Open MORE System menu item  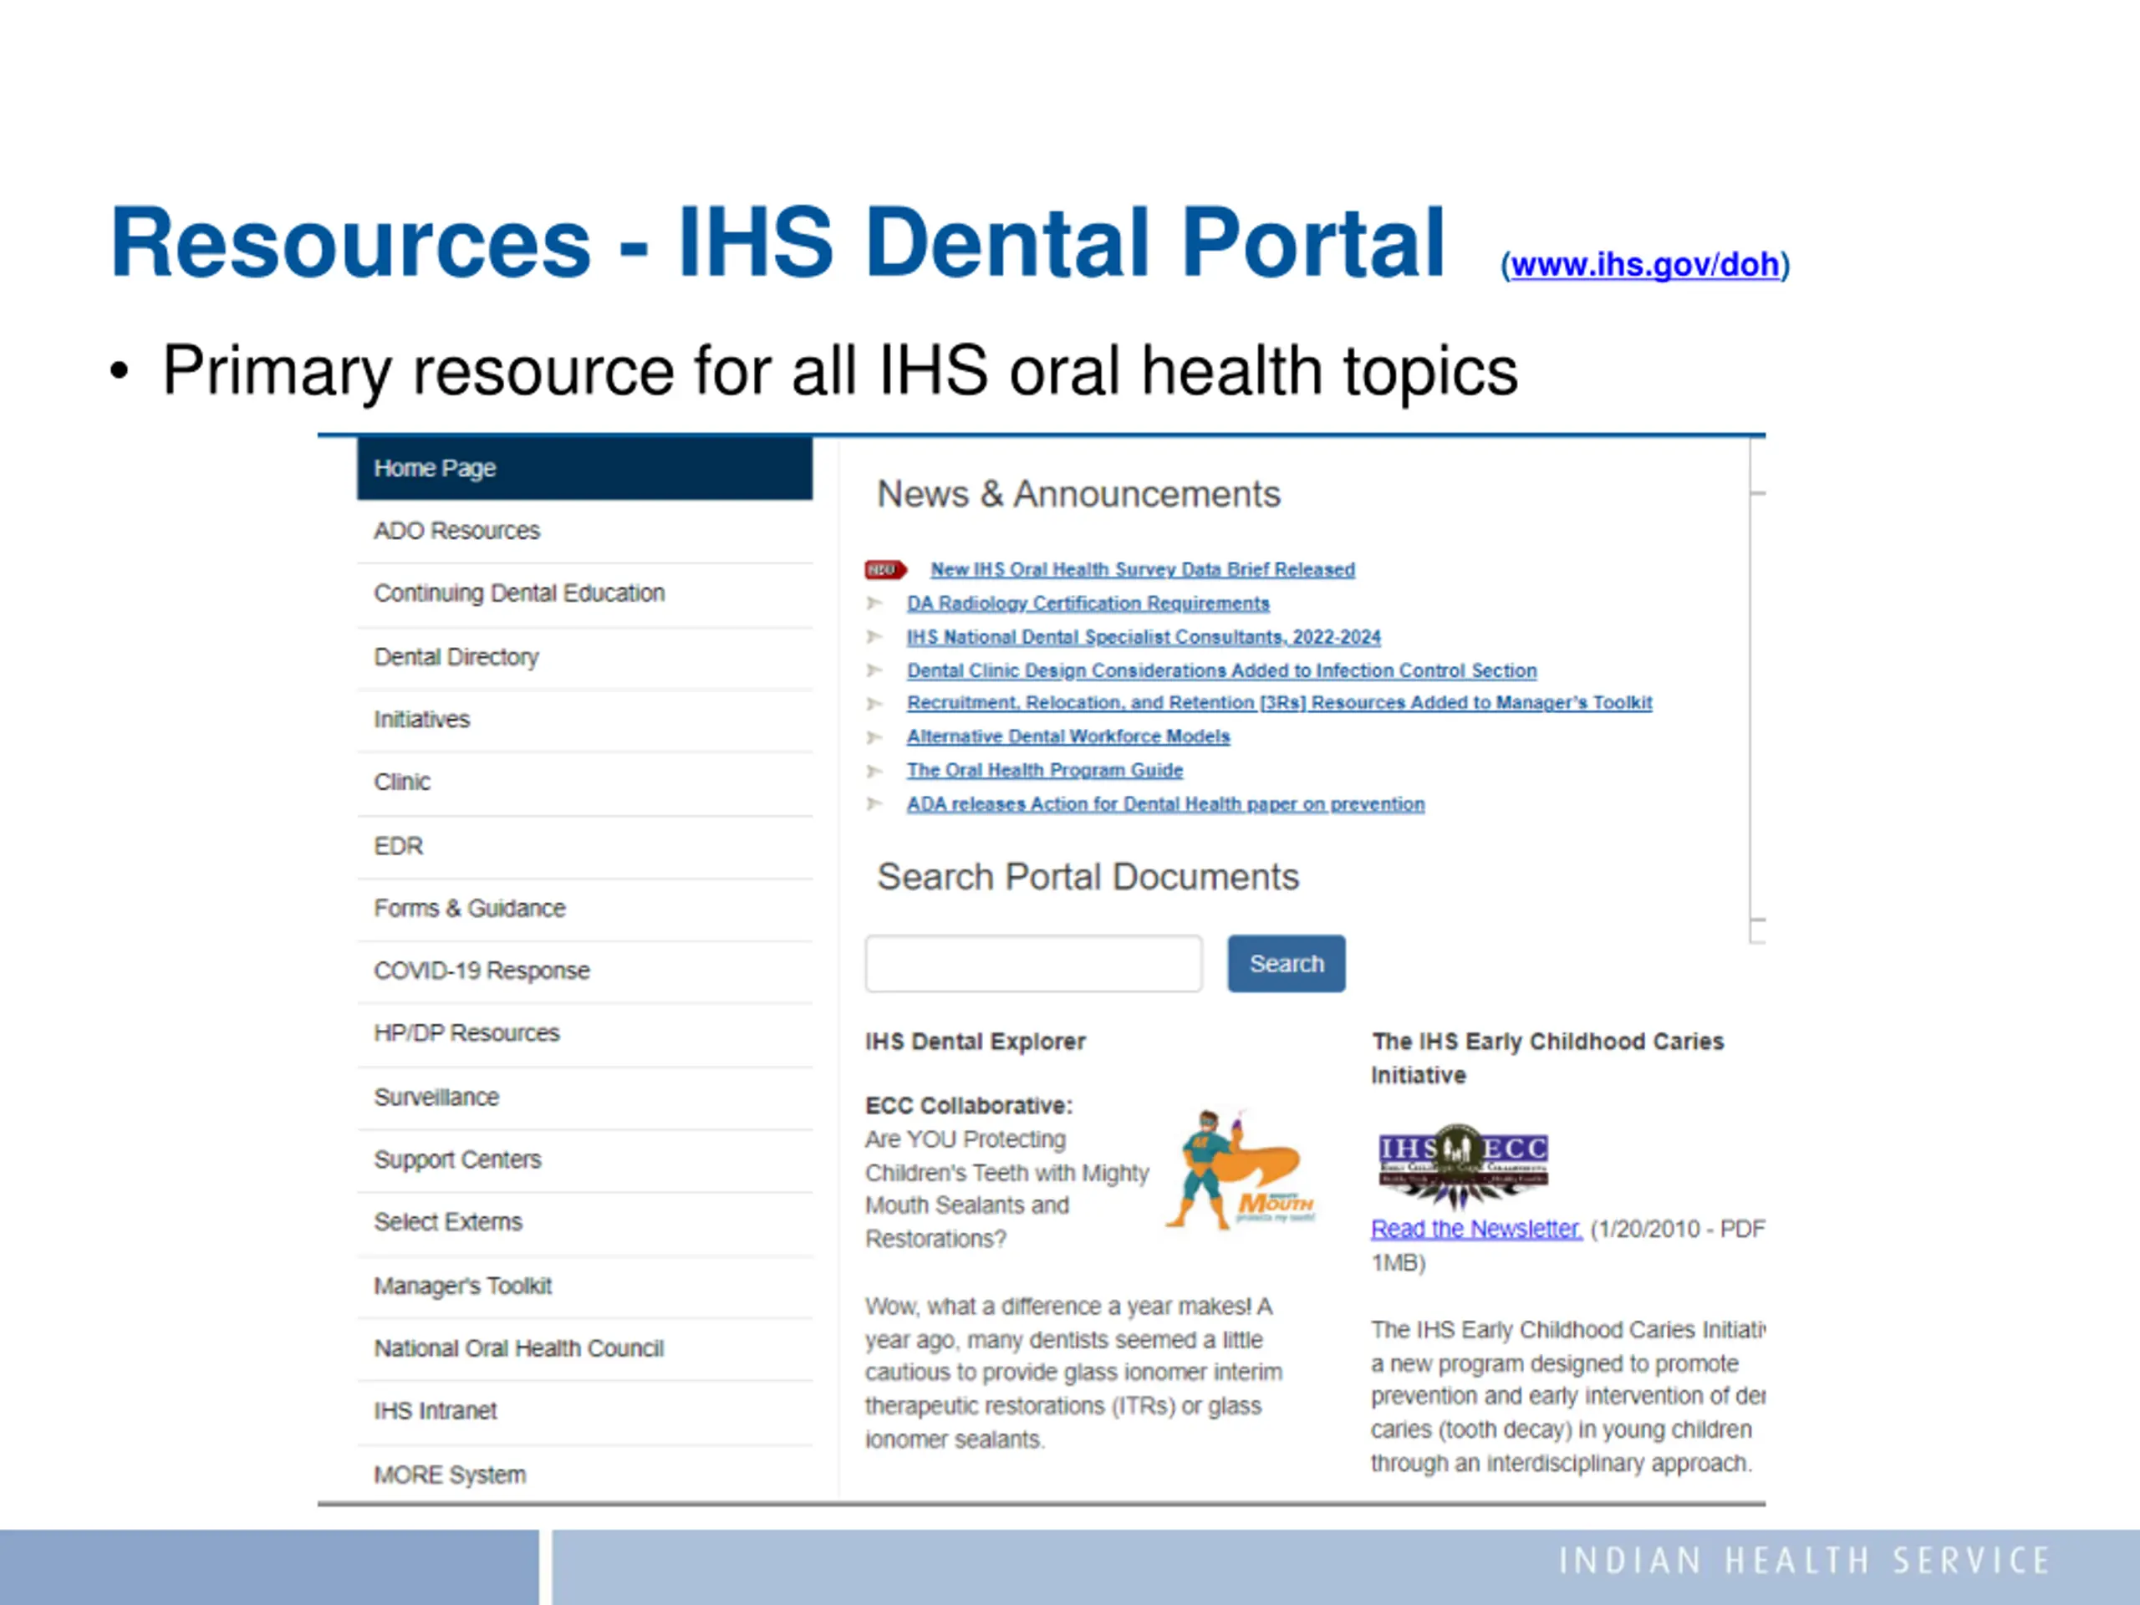pyautogui.click(x=584, y=1475)
